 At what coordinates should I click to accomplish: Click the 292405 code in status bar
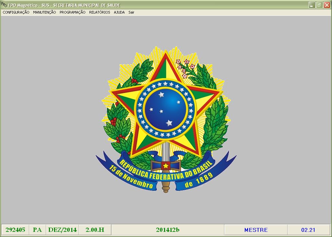pyautogui.click(x=15, y=230)
